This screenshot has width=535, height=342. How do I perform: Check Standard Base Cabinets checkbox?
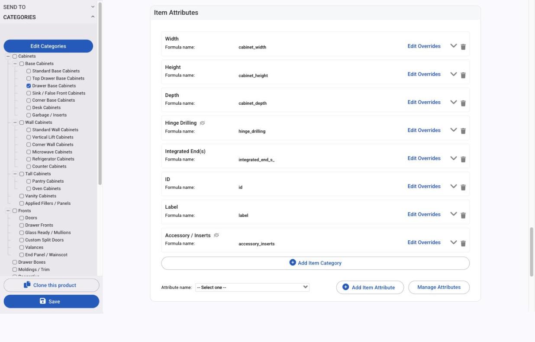(29, 71)
